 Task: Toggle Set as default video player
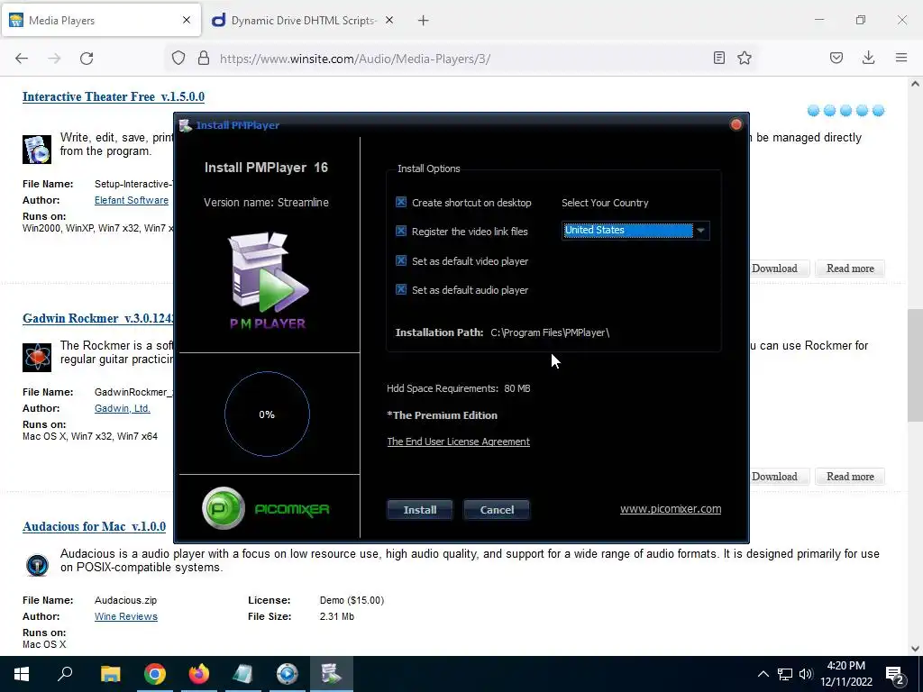coord(401,260)
